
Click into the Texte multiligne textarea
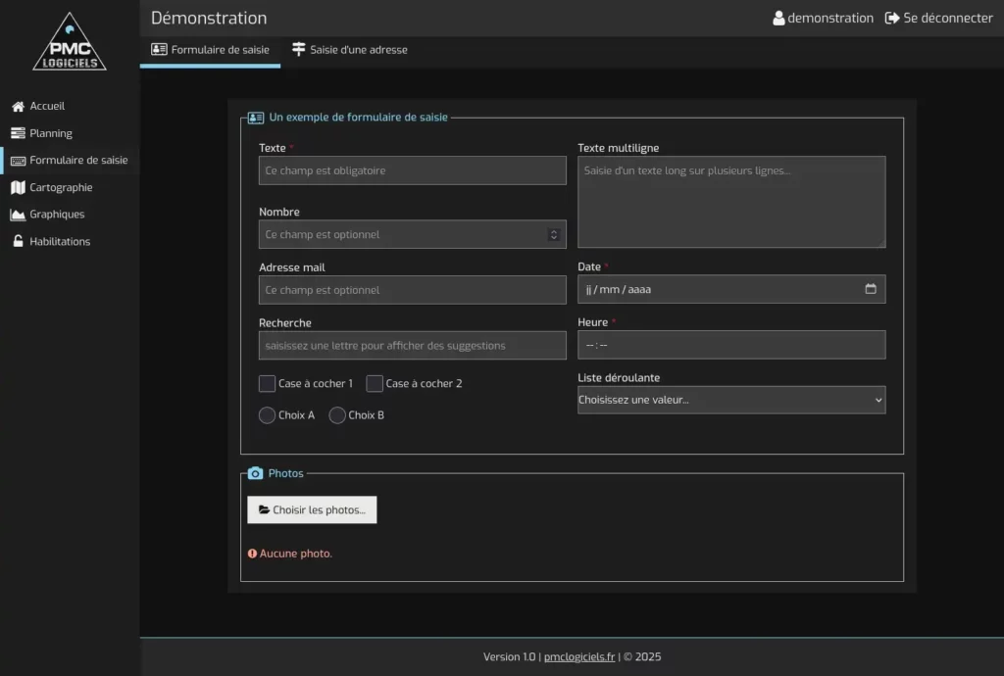point(731,202)
